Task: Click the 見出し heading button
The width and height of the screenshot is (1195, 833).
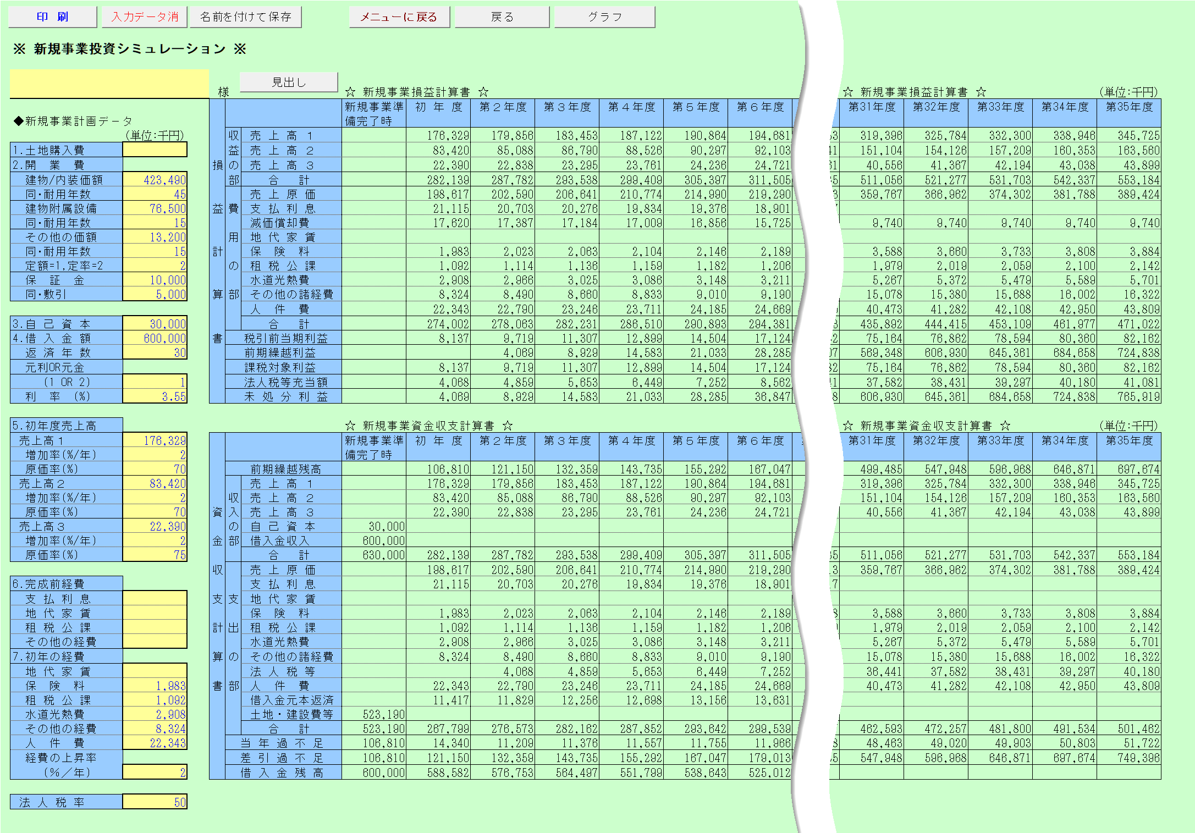Action: pyautogui.click(x=289, y=82)
